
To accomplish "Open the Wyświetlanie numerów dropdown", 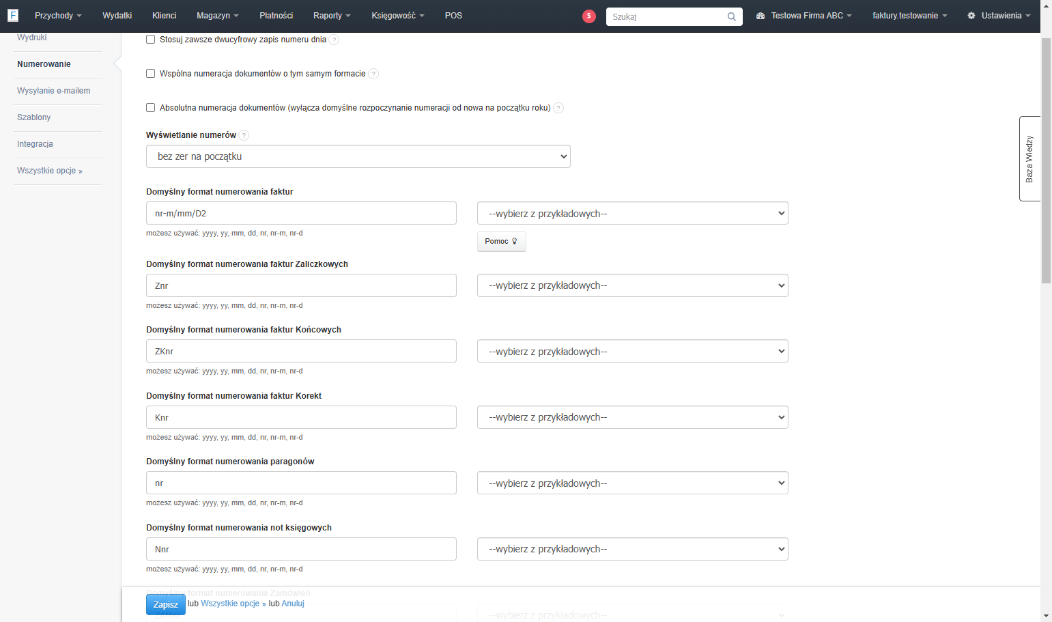I will coord(358,156).
